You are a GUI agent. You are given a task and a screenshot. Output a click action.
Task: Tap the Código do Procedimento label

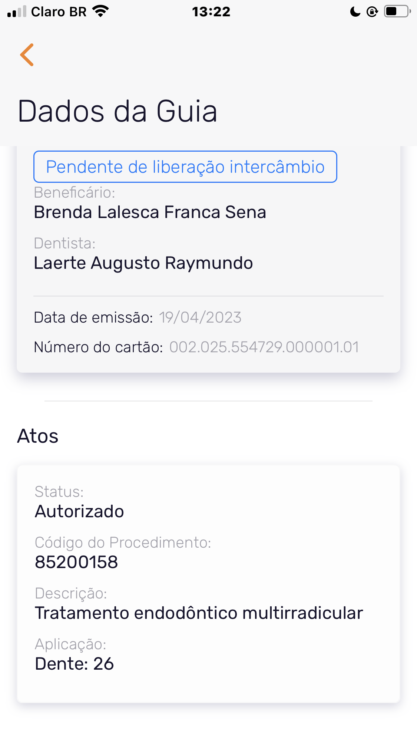tap(123, 543)
